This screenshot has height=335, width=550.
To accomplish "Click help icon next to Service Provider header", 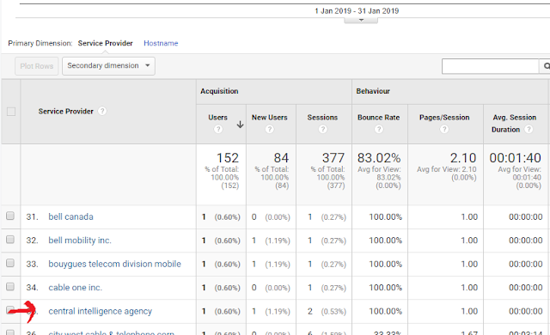I will click(102, 111).
